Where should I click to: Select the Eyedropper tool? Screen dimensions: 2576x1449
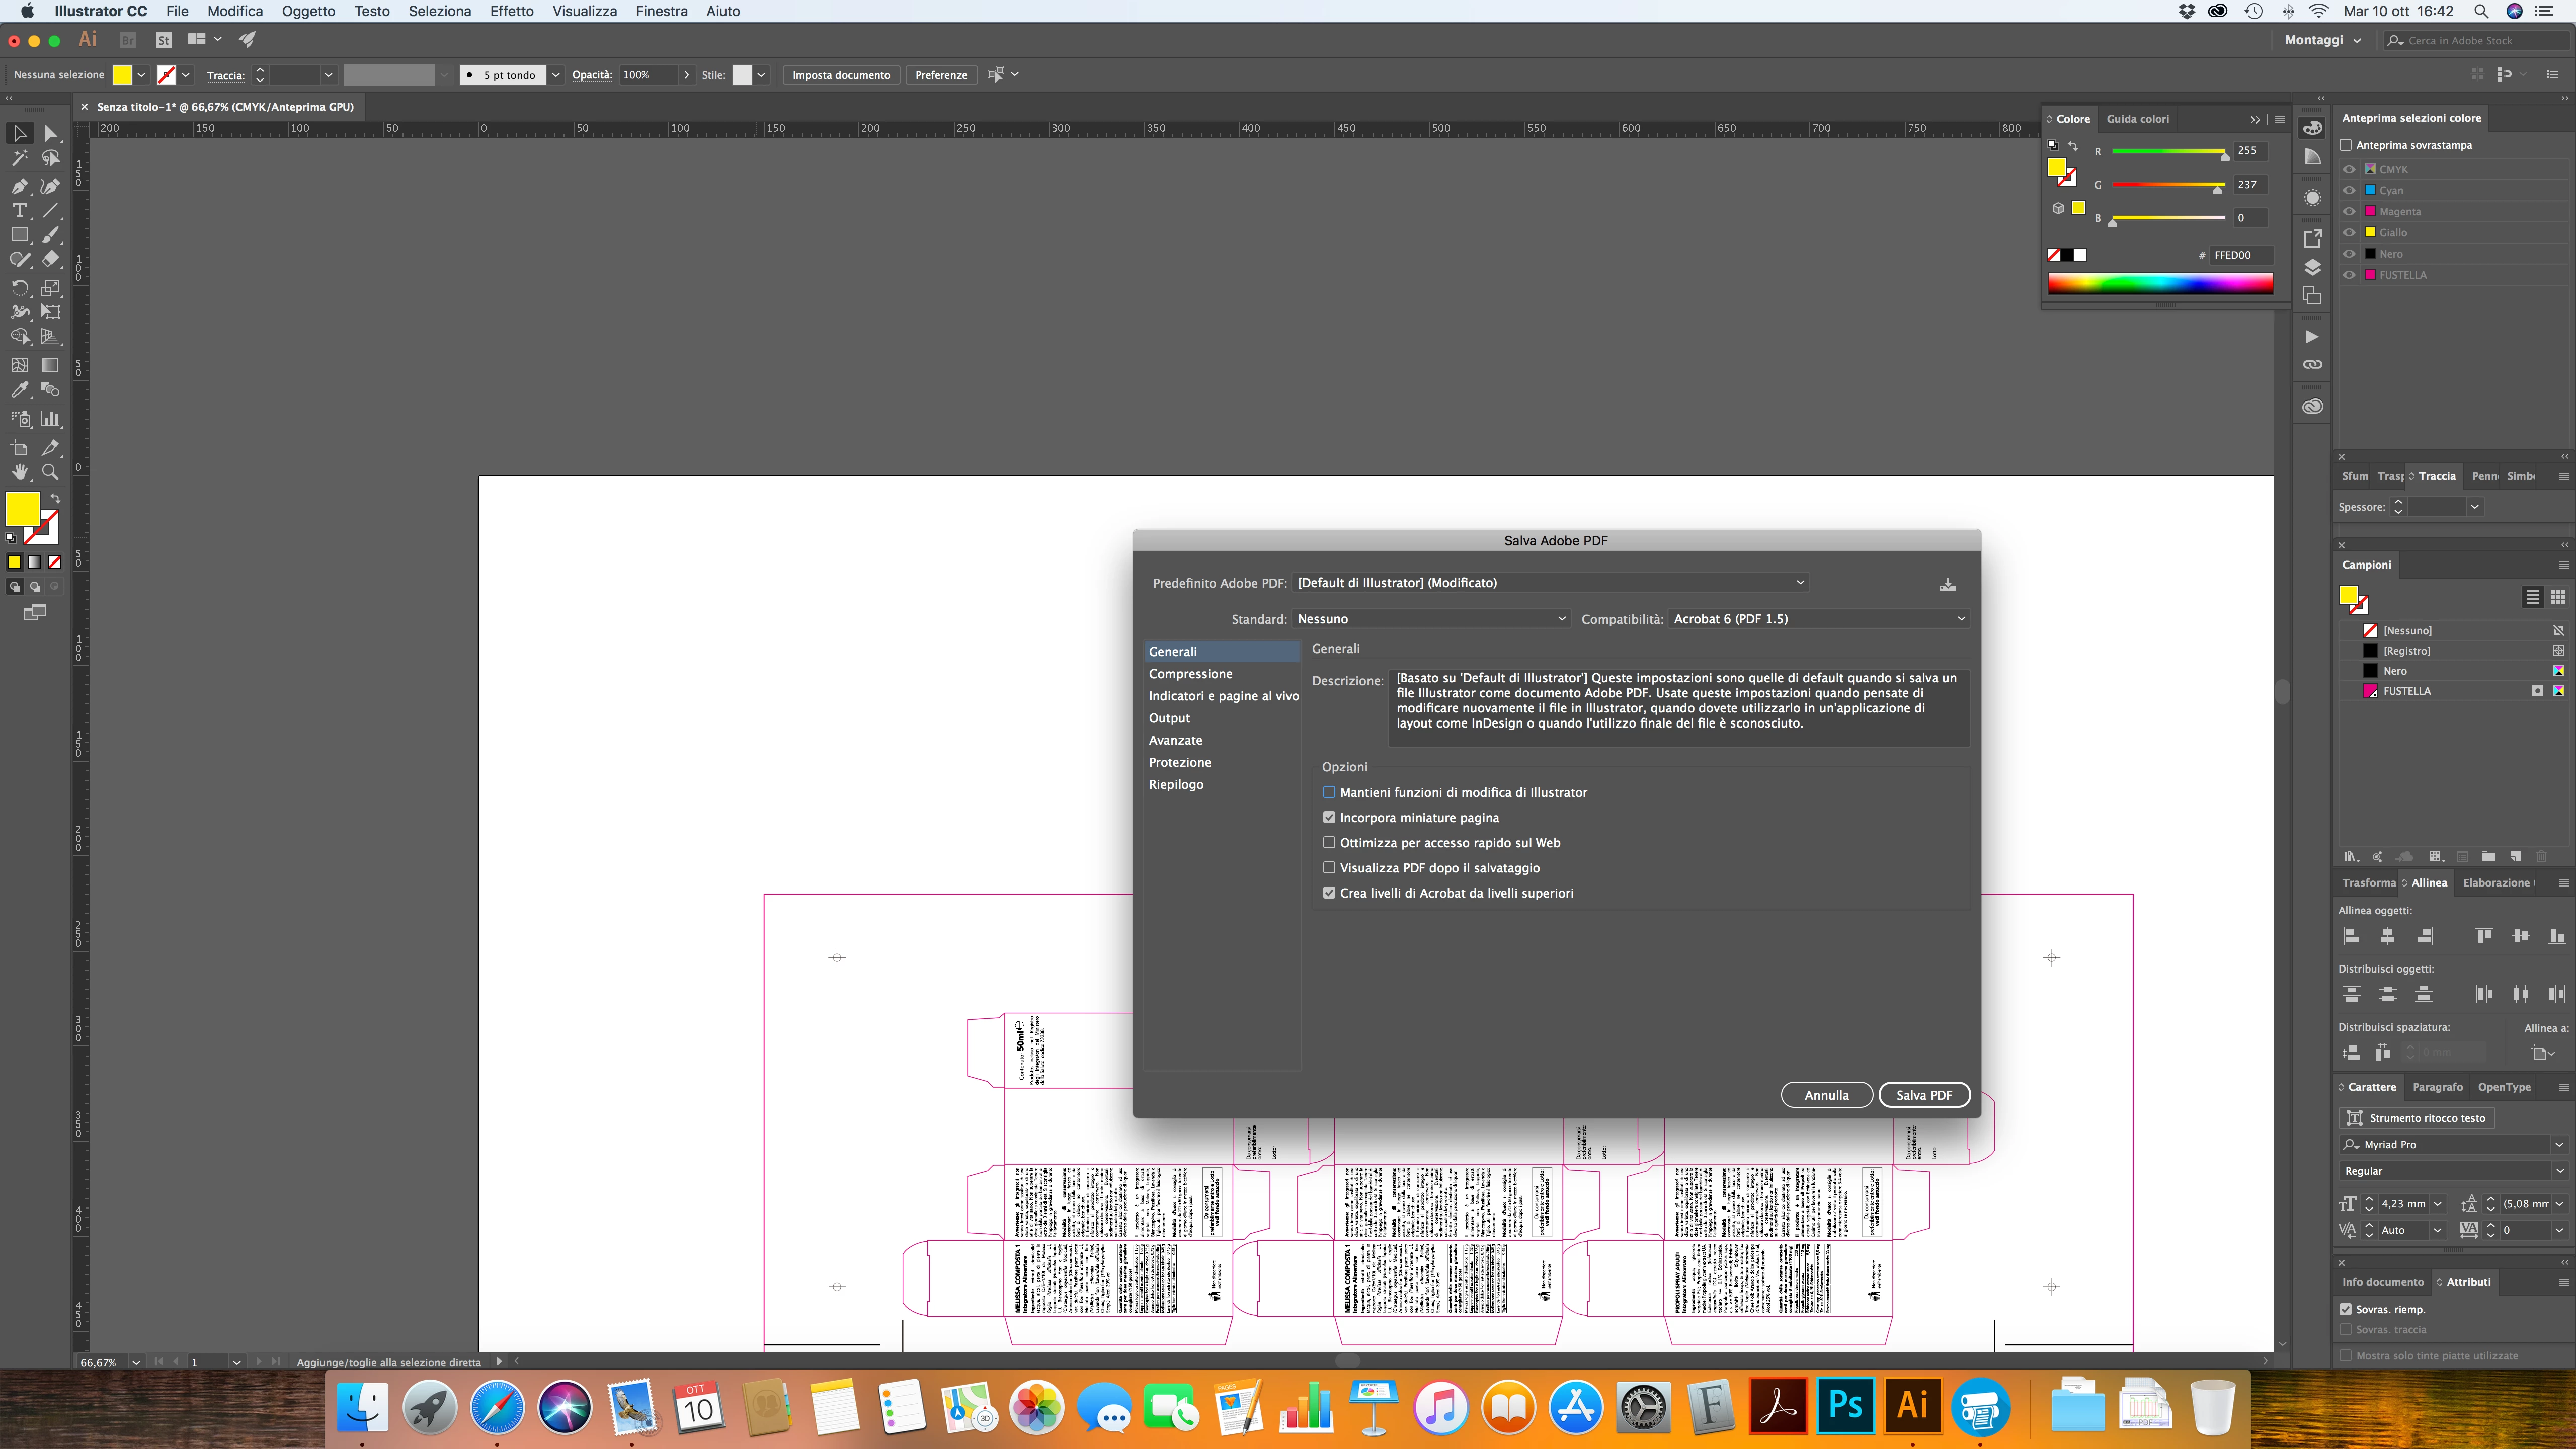coord(19,390)
